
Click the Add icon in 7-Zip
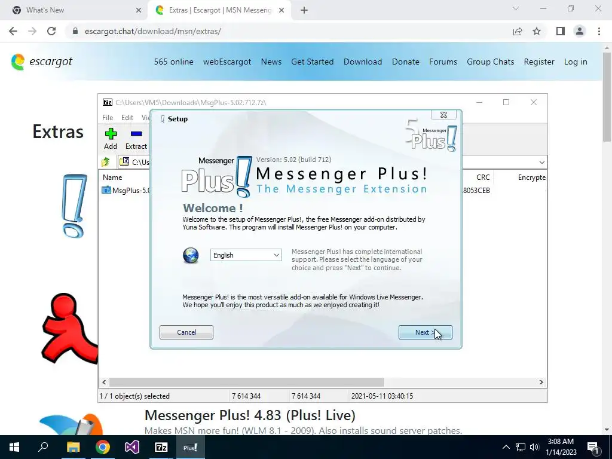111,139
